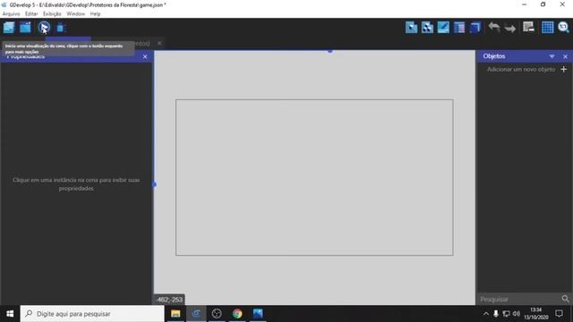Screen dimensions: 573x322
Task: Open the Editar menu
Action: click(31, 14)
